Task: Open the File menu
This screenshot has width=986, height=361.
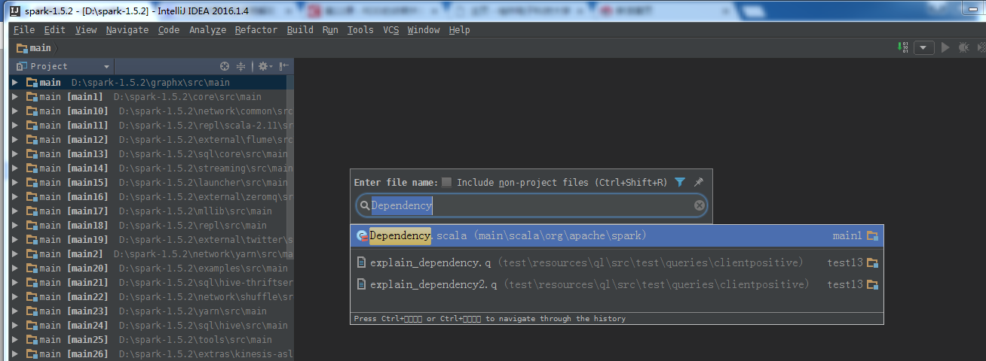Action: tap(24, 30)
